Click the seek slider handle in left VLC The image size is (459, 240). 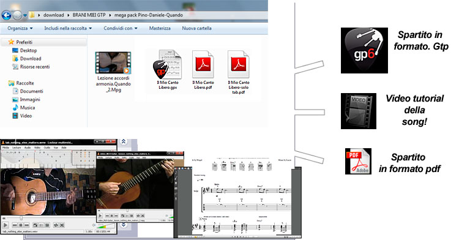click(x=21, y=218)
